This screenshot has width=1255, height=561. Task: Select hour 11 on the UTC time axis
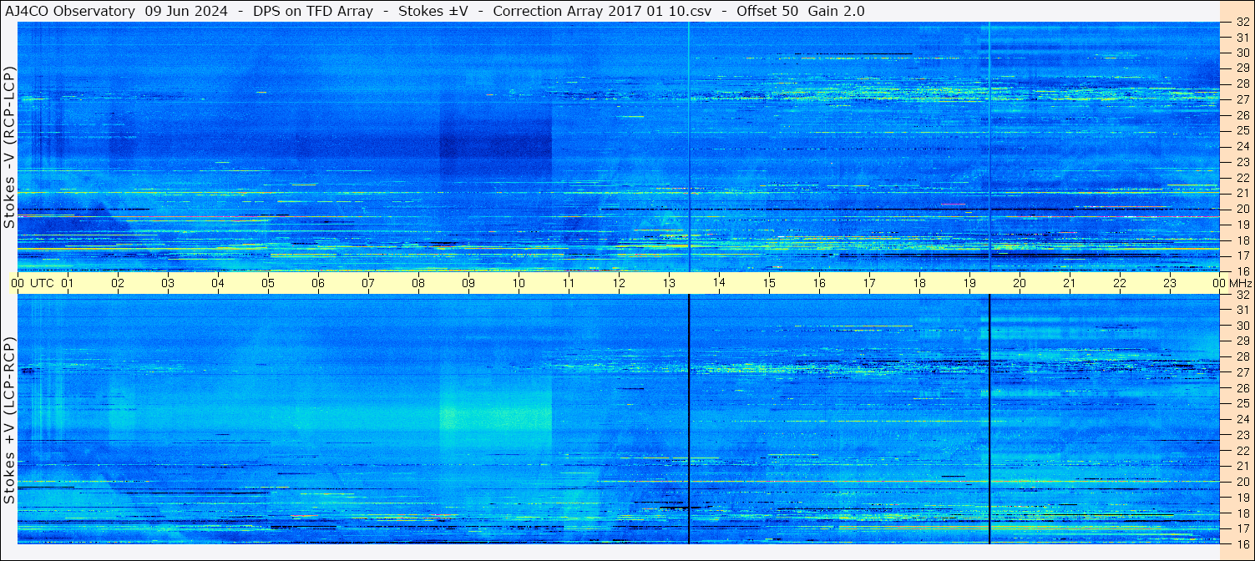pos(569,283)
